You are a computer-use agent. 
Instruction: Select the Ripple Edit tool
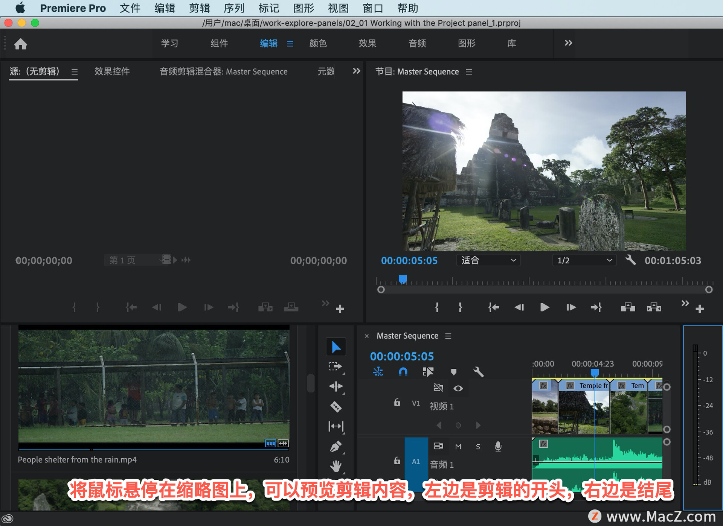click(x=336, y=386)
